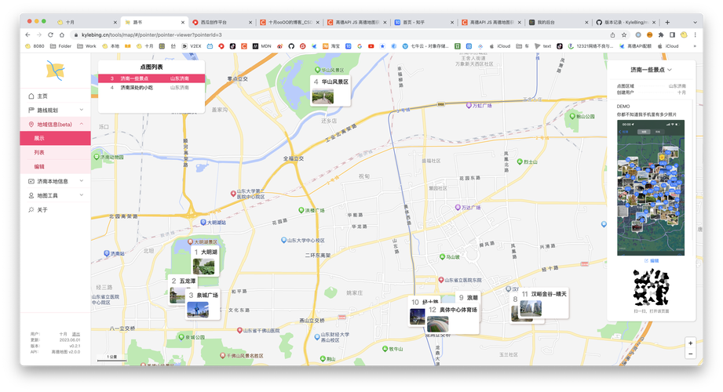Image resolution: width=723 pixels, height=392 pixels.
Task: Open the 淘宝 bookmark
Action: click(331, 46)
